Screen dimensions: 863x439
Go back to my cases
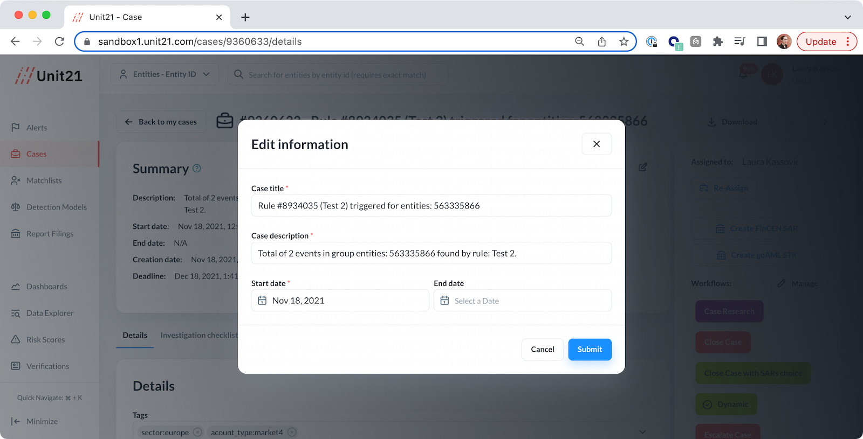(x=161, y=122)
